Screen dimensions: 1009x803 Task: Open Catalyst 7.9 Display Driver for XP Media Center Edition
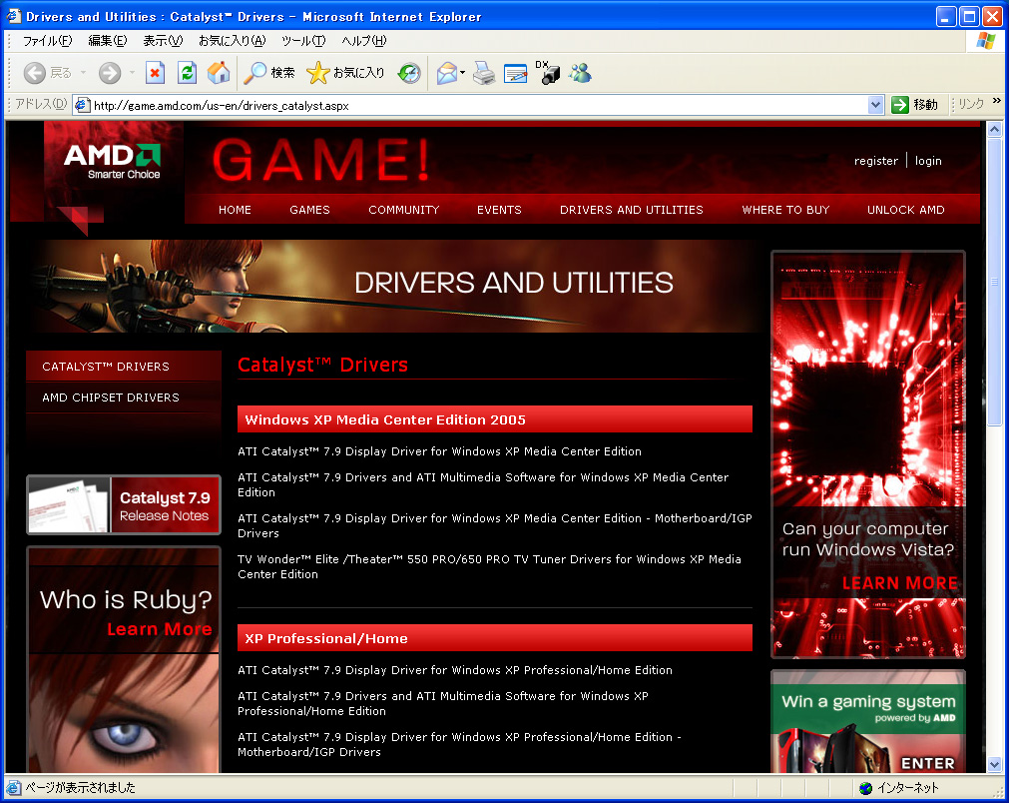coord(439,451)
